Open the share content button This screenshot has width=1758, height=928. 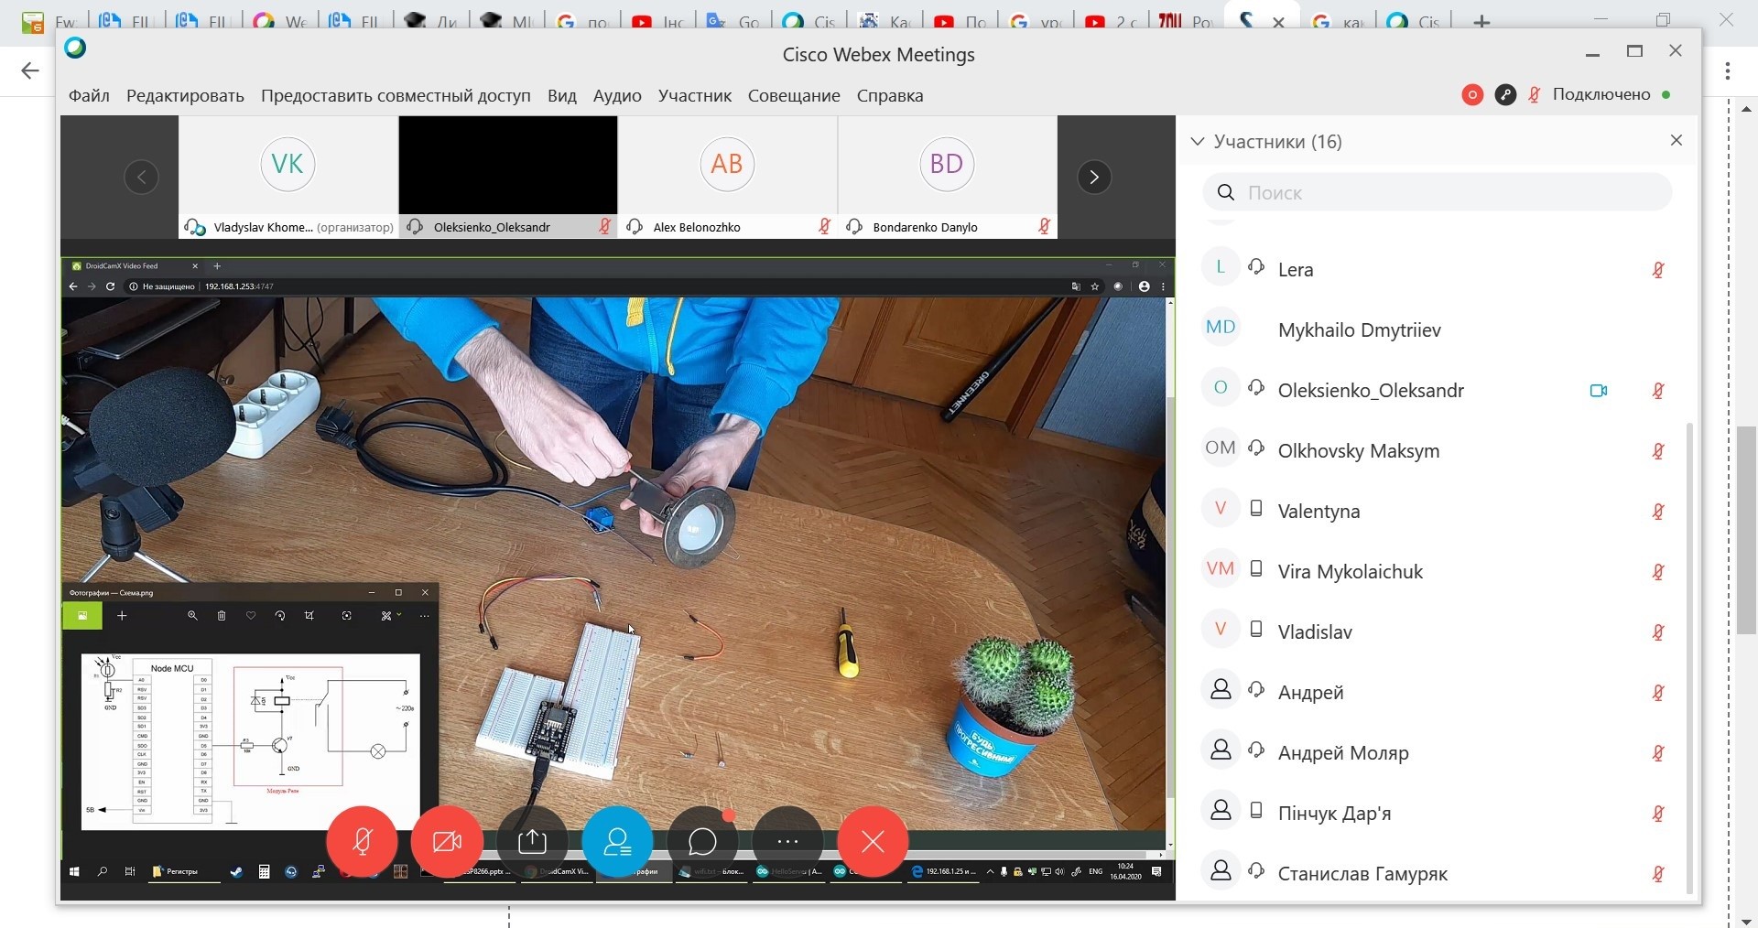[532, 841]
